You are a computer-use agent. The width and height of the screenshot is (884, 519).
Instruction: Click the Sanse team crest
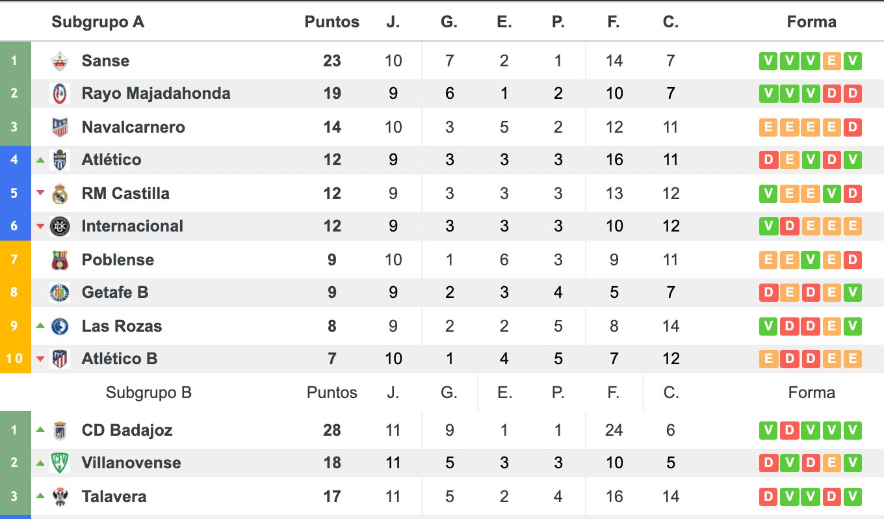(x=60, y=60)
